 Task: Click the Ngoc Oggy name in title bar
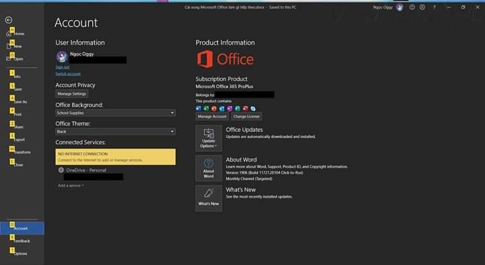(x=383, y=7)
